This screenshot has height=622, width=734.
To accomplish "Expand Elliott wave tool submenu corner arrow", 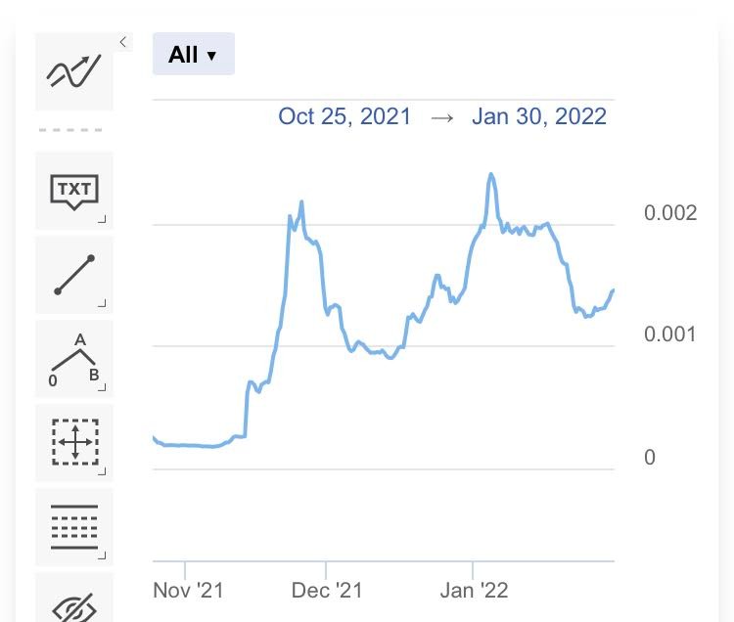I will 102,387.
